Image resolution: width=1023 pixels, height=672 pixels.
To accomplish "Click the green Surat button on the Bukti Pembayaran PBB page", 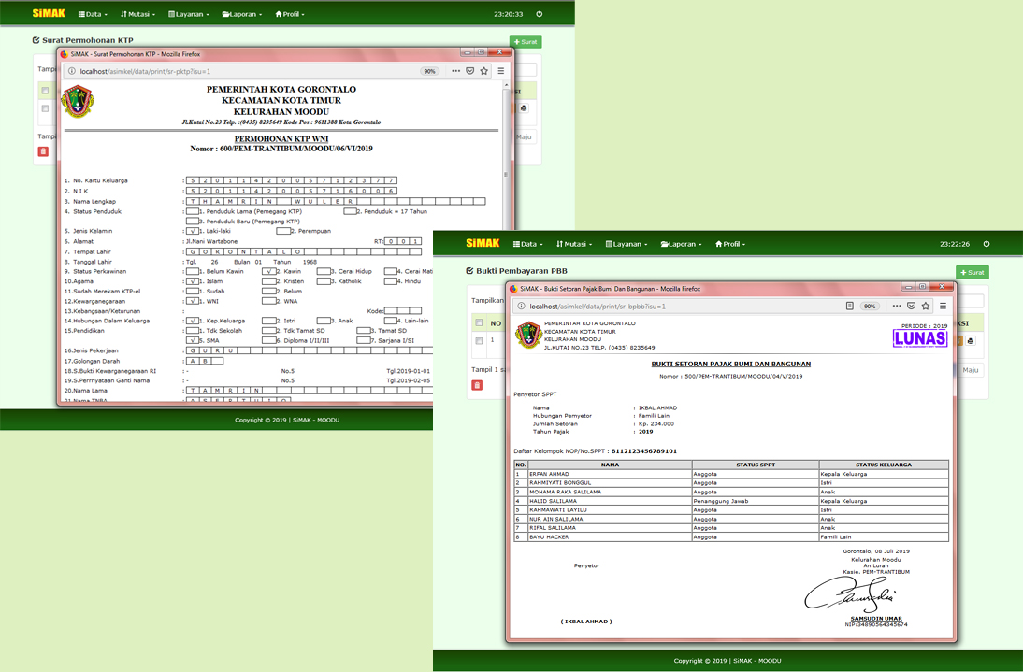I will tap(972, 272).
